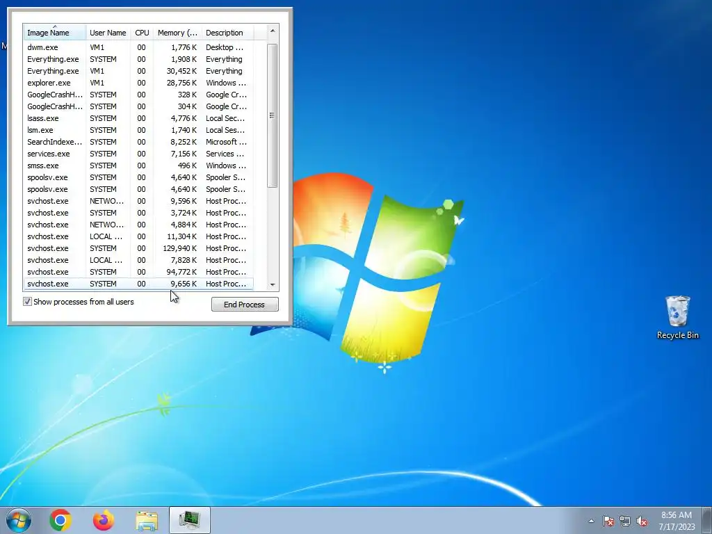The width and height of the screenshot is (712, 534).
Task: Click the process list scroll down arrow
Action: 273,284
